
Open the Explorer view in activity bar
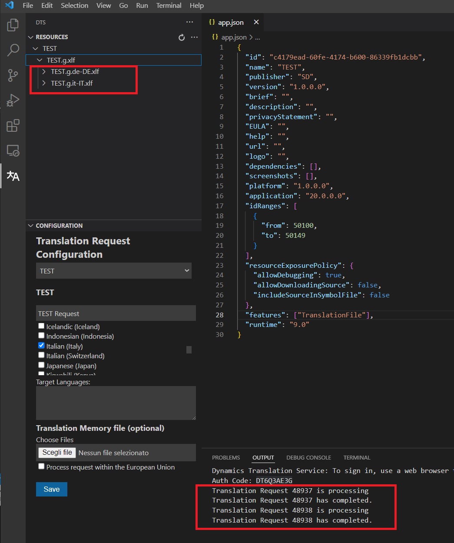point(13,25)
